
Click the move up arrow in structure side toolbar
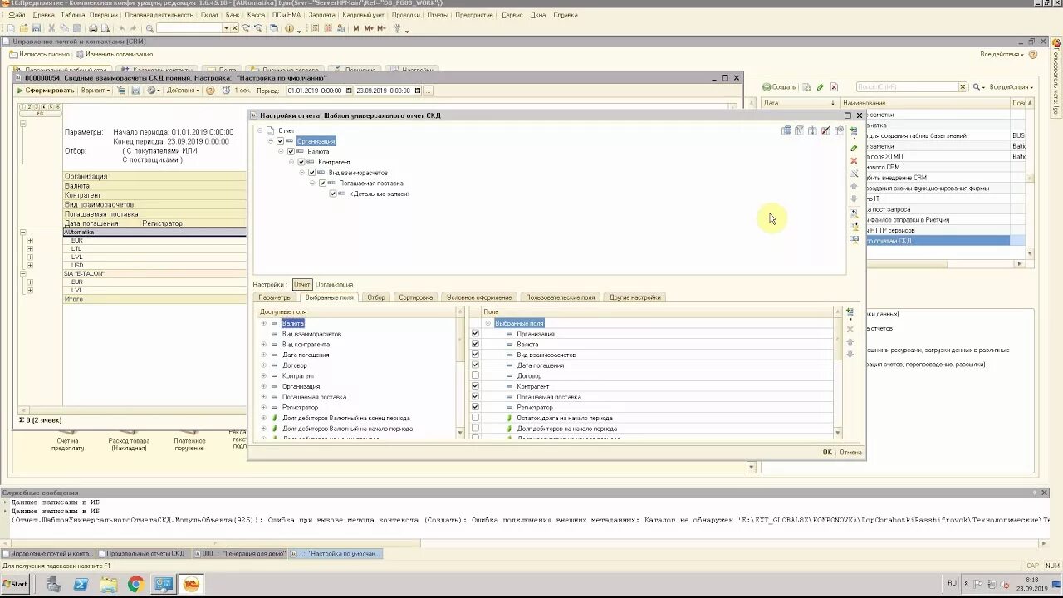854,186
